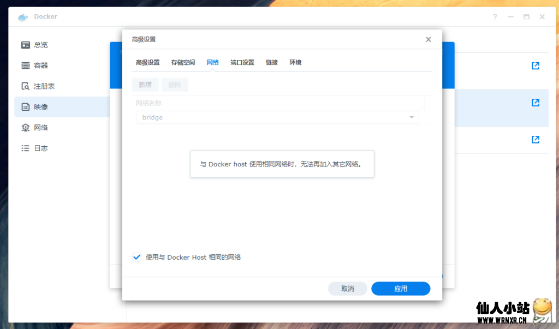Click the 应用 apply button
The width and height of the screenshot is (559, 329).
pyautogui.click(x=401, y=289)
